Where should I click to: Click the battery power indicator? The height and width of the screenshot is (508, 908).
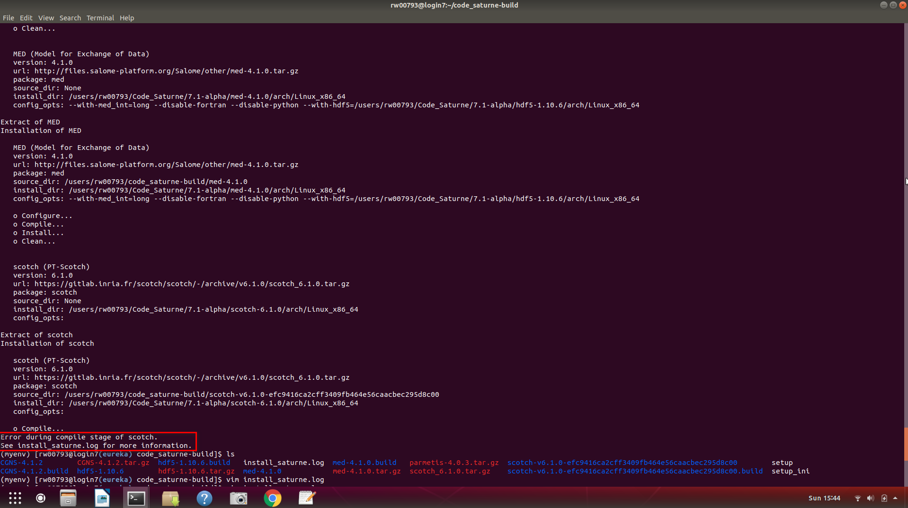pos(884,498)
